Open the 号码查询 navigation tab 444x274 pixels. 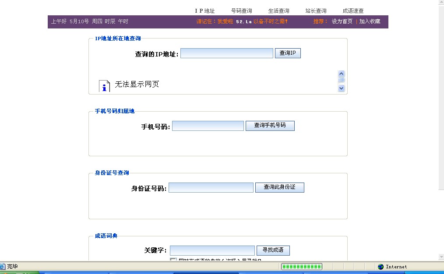pos(241,11)
